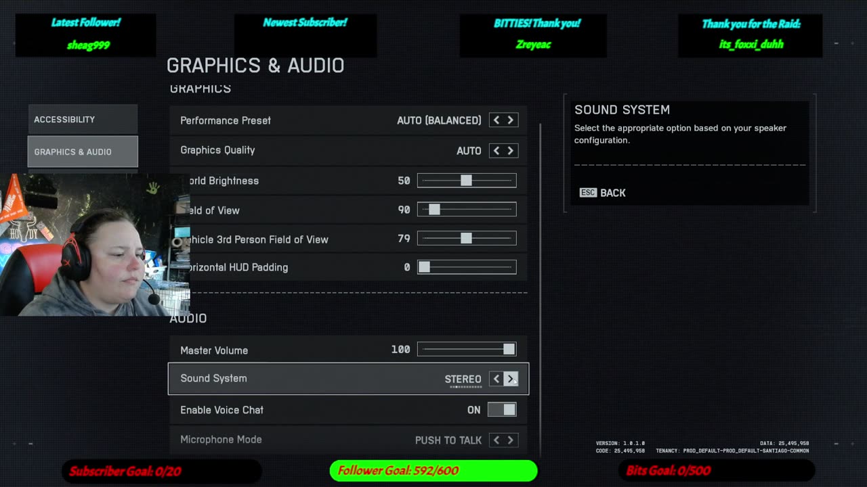
Task: Select the Microphone Mode row label
Action: coord(221,440)
